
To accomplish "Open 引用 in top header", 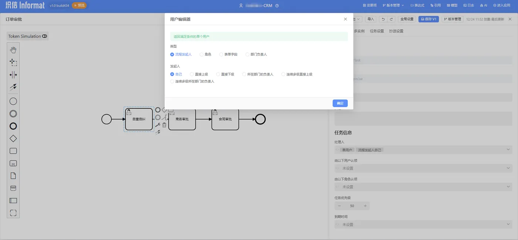I will click(435, 6).
